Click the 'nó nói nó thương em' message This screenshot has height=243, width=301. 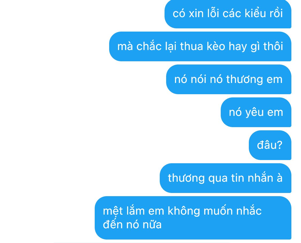(229, 79)
